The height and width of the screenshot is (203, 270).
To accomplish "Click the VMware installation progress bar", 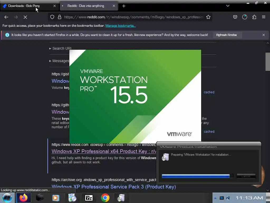I will tap(198, 176).
